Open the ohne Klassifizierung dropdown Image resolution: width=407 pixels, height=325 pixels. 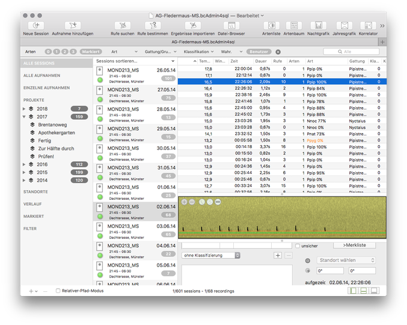point(212,256)
